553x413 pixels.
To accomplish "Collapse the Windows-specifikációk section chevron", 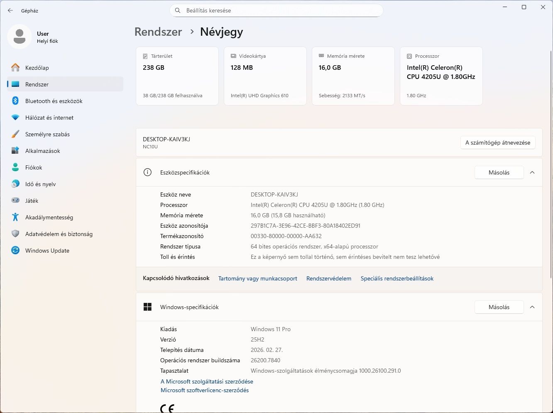I will pyautogui.click(x=532, y=307).
